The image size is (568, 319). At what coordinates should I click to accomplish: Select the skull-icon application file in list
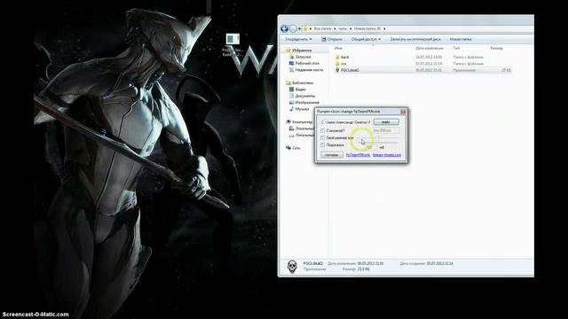tap(422, 70)
